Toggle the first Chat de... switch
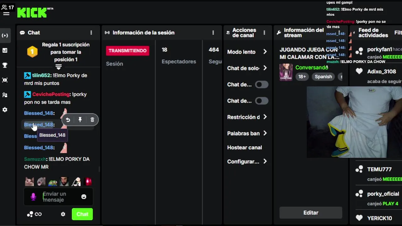 coord(262,84)
